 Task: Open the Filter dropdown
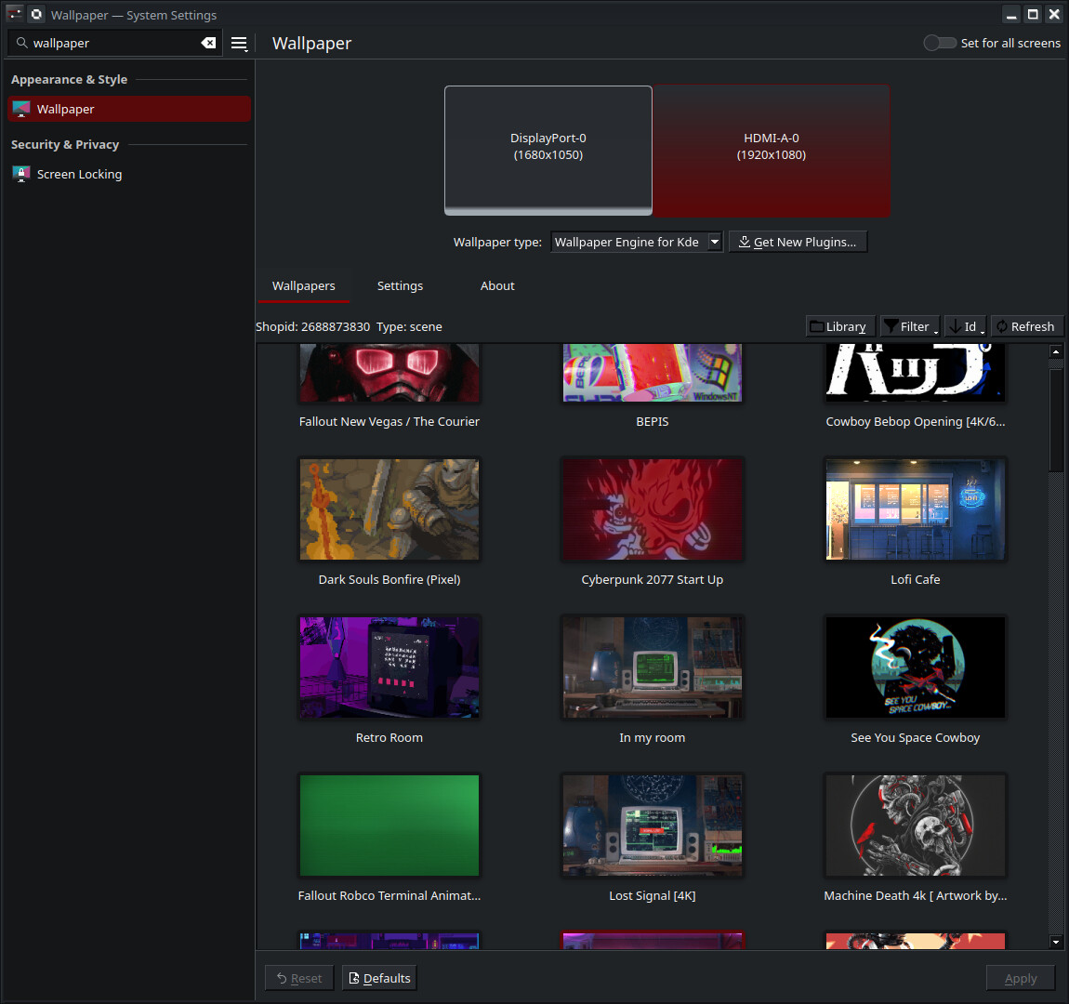click(909, 326)
